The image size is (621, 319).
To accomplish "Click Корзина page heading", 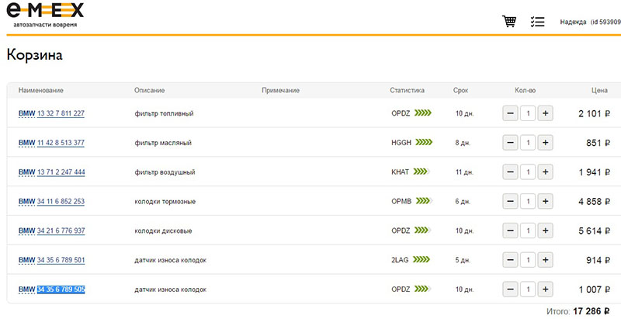I will tap(34, 55).
